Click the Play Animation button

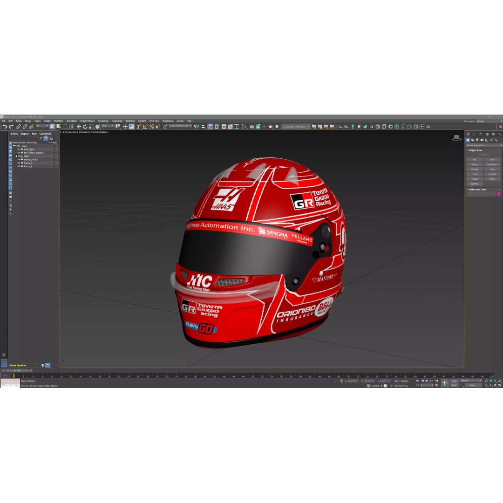[x=427, y=381]
